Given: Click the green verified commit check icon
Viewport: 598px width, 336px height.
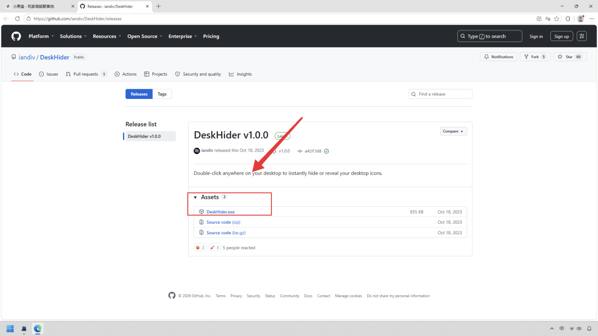Looking at the screenshot, I should pos(327,151).
